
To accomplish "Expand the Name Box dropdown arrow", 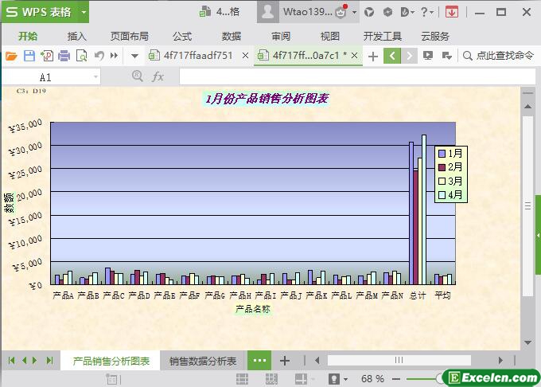I will (96, 76).
